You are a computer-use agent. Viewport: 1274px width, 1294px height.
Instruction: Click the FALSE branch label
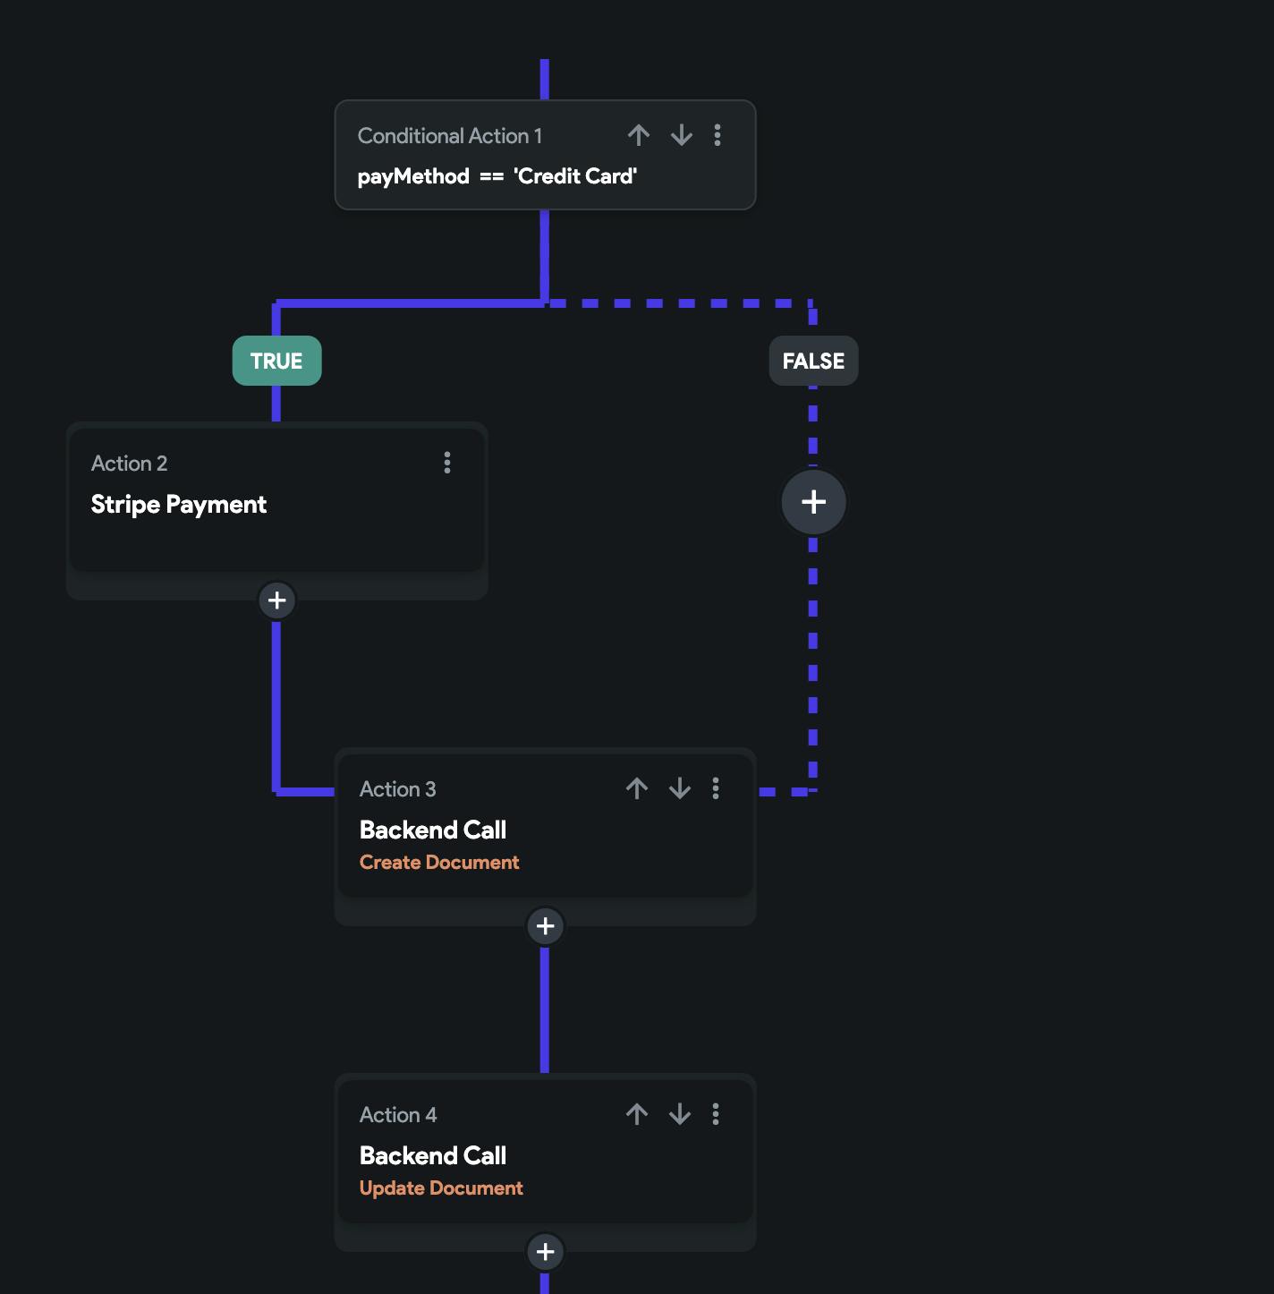(x=813, y=361)
